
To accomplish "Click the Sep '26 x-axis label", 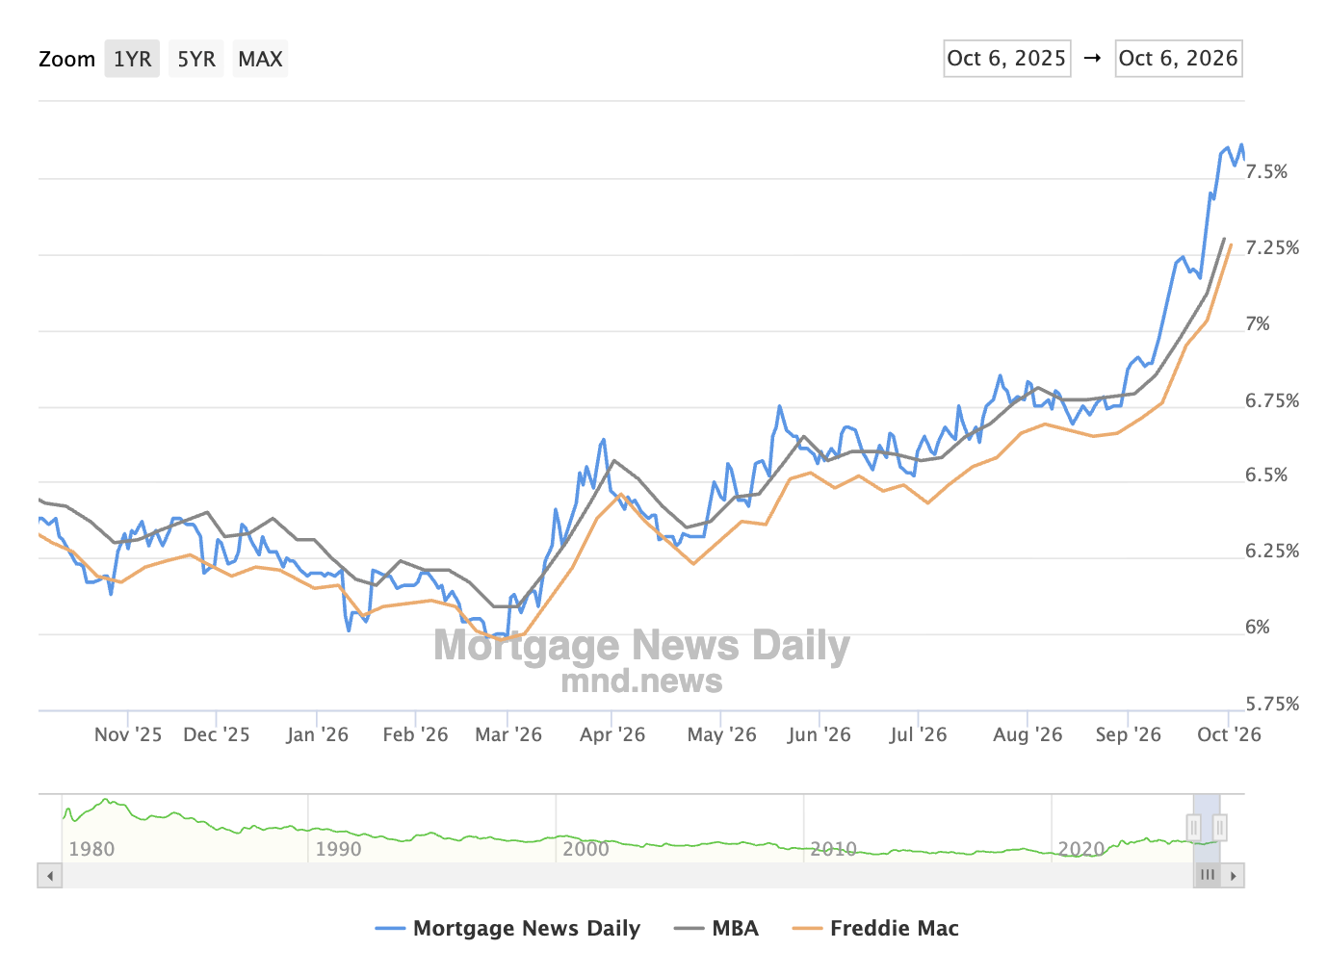I will pos(1129,734).
